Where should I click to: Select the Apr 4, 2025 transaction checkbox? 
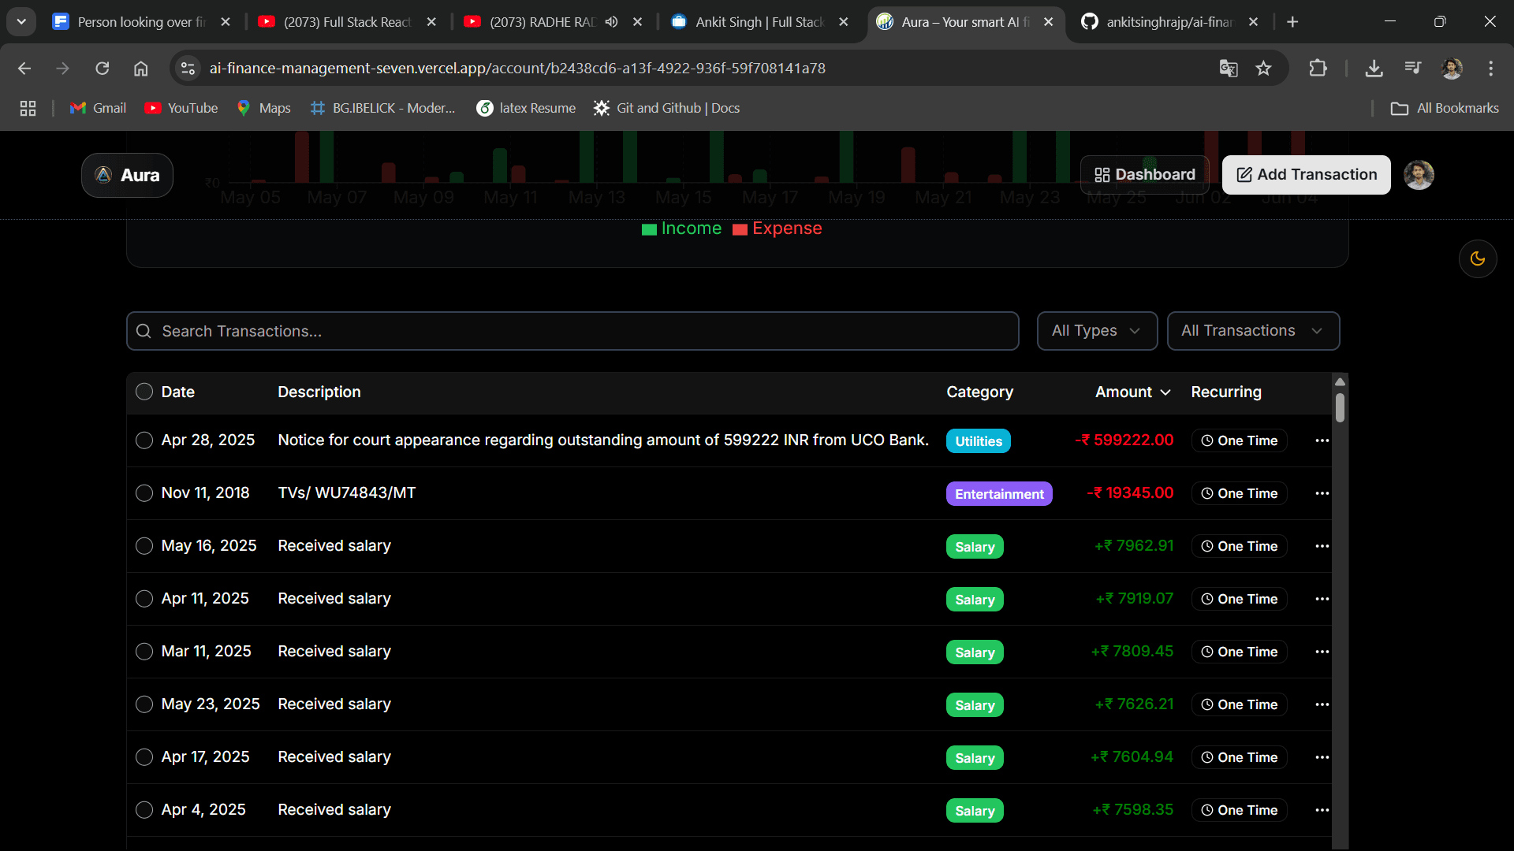coord(144,809)
